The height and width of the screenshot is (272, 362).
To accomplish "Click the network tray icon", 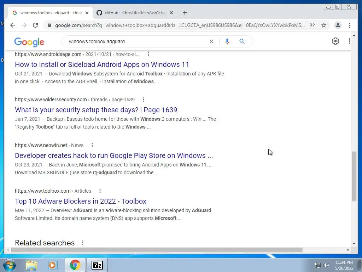I will click(318, 265).
